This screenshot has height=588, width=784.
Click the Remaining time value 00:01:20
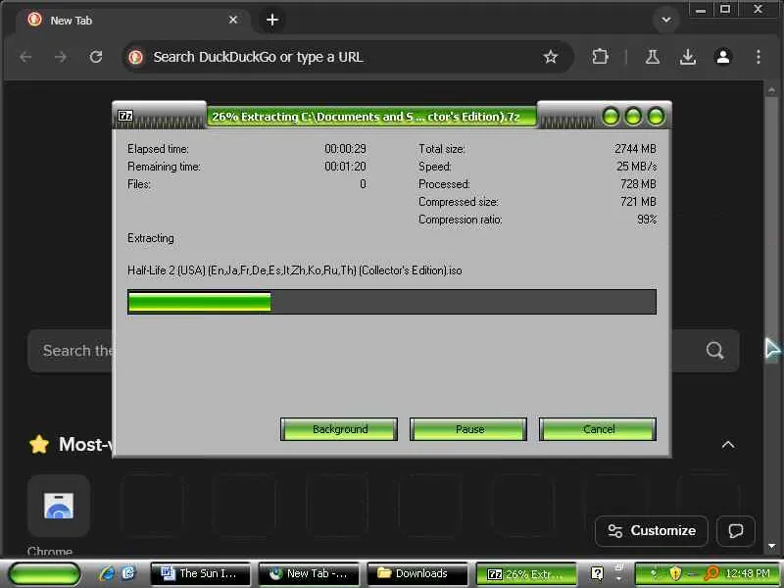(x=345, y=167)
